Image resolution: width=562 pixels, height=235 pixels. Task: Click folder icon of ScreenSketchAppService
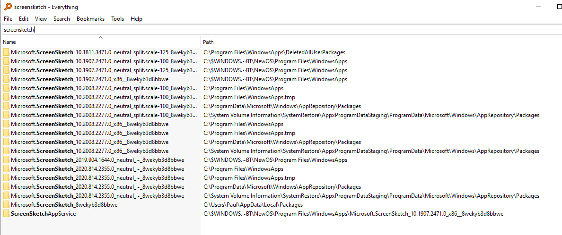(x=6, y=214)
